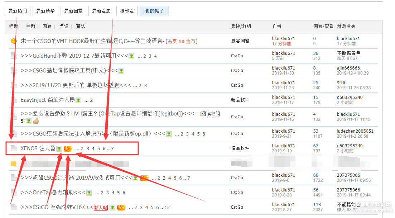Switch to the 最新热门 tab

click(x=18, y=11)
